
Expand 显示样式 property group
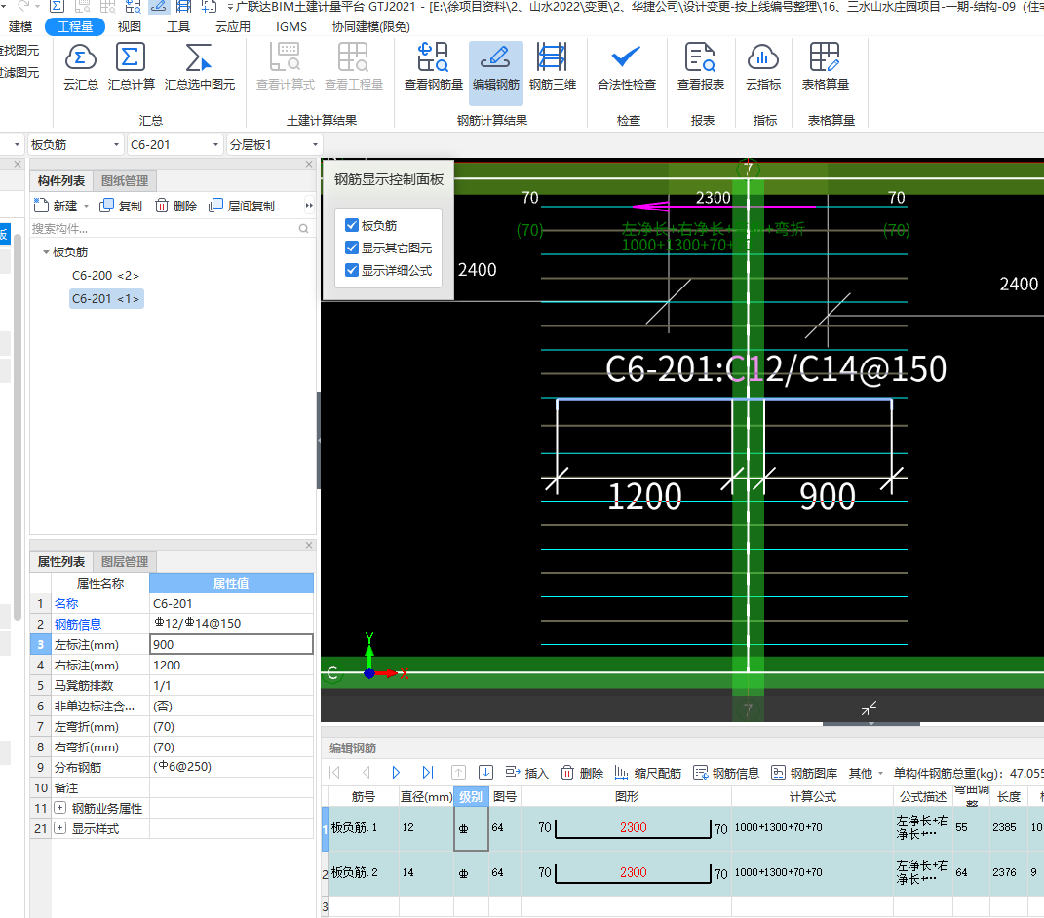[59, 828]
